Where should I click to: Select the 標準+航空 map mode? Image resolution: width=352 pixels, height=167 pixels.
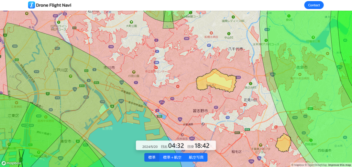pos(172,157)
